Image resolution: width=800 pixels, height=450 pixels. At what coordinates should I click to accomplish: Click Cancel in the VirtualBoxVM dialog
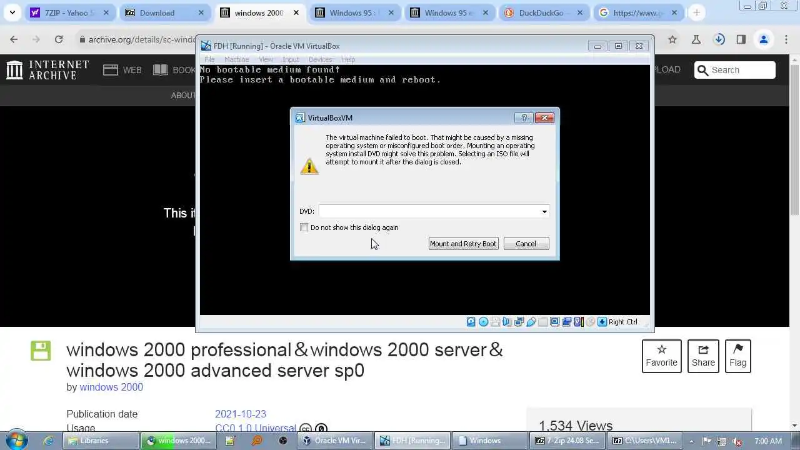[x=526, y=244]
